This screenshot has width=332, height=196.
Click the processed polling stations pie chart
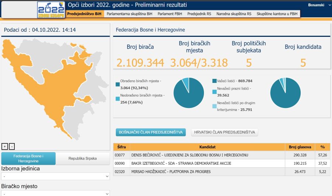point(189,93)
